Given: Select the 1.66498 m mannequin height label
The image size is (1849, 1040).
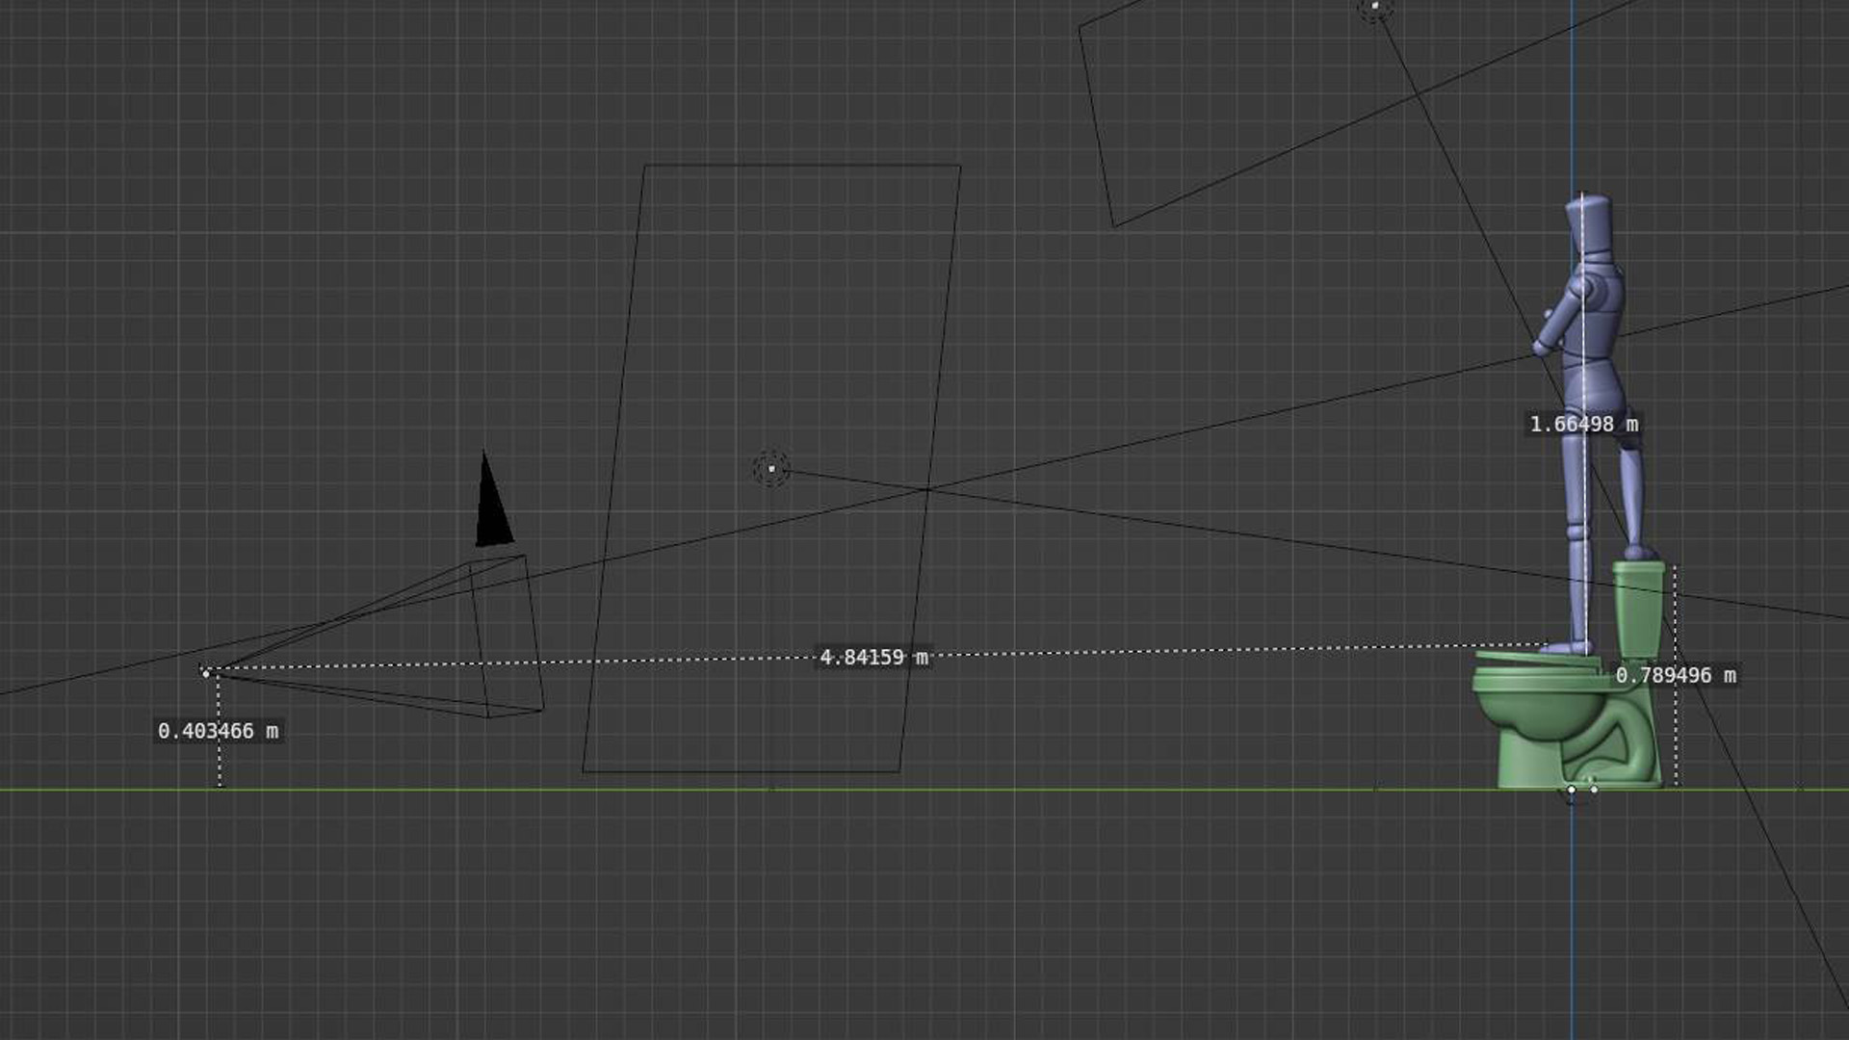Looking at the screenshot, I should 1582,424.
